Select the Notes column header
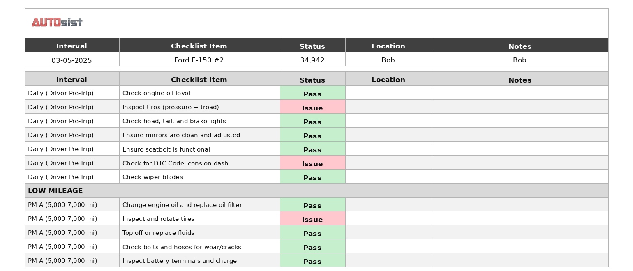The image size is (633, 271). 520,46
